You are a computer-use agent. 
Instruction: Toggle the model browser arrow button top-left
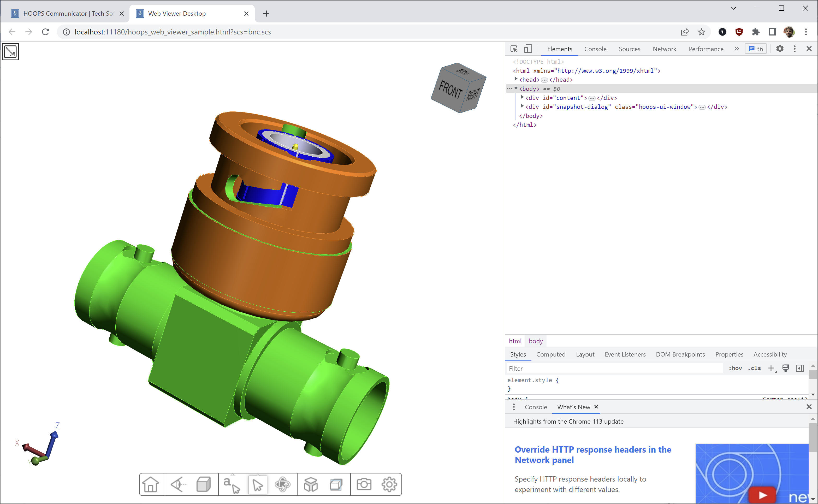click(11, 52)
